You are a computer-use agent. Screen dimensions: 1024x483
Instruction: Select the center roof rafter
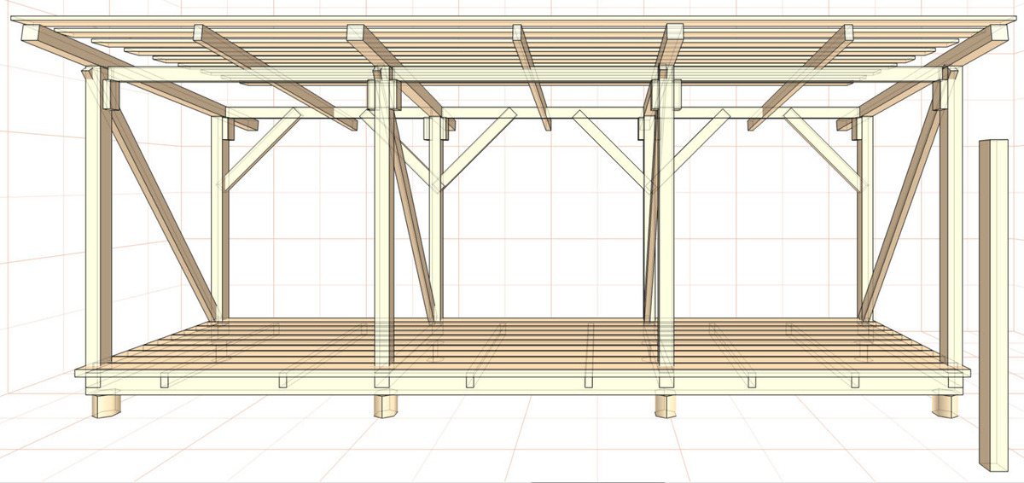click(531, 77)
